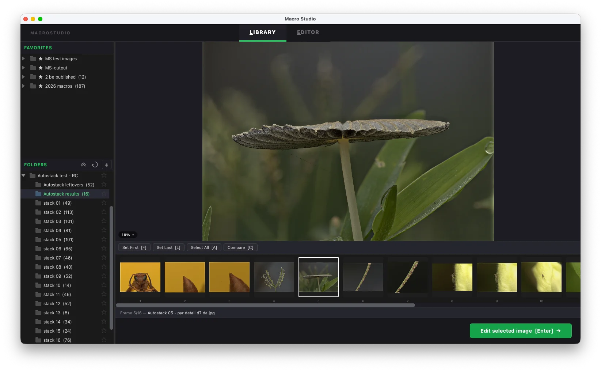Expand the MS test images favorite
Viewport: 601px width, 371px height.
click(23, 58)
